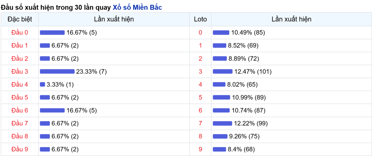Screen dimensions: 372x156
Task: Click the 10.49% (85) bar
Action: pyautogui.click(x=221, y=32)
